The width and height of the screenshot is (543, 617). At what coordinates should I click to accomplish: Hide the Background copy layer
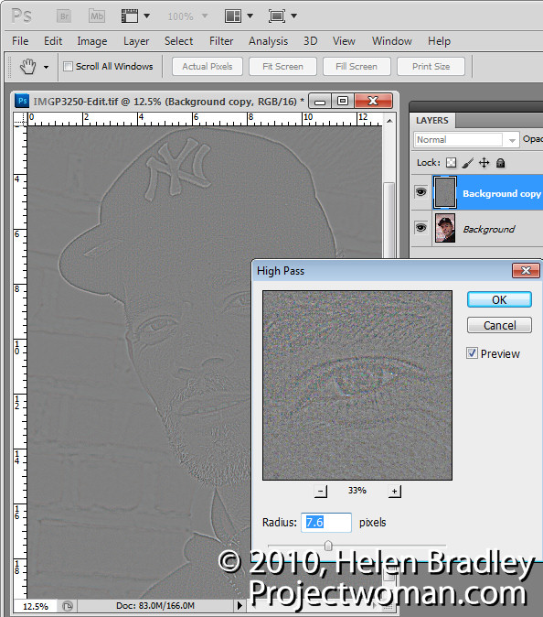coord(421,192)
